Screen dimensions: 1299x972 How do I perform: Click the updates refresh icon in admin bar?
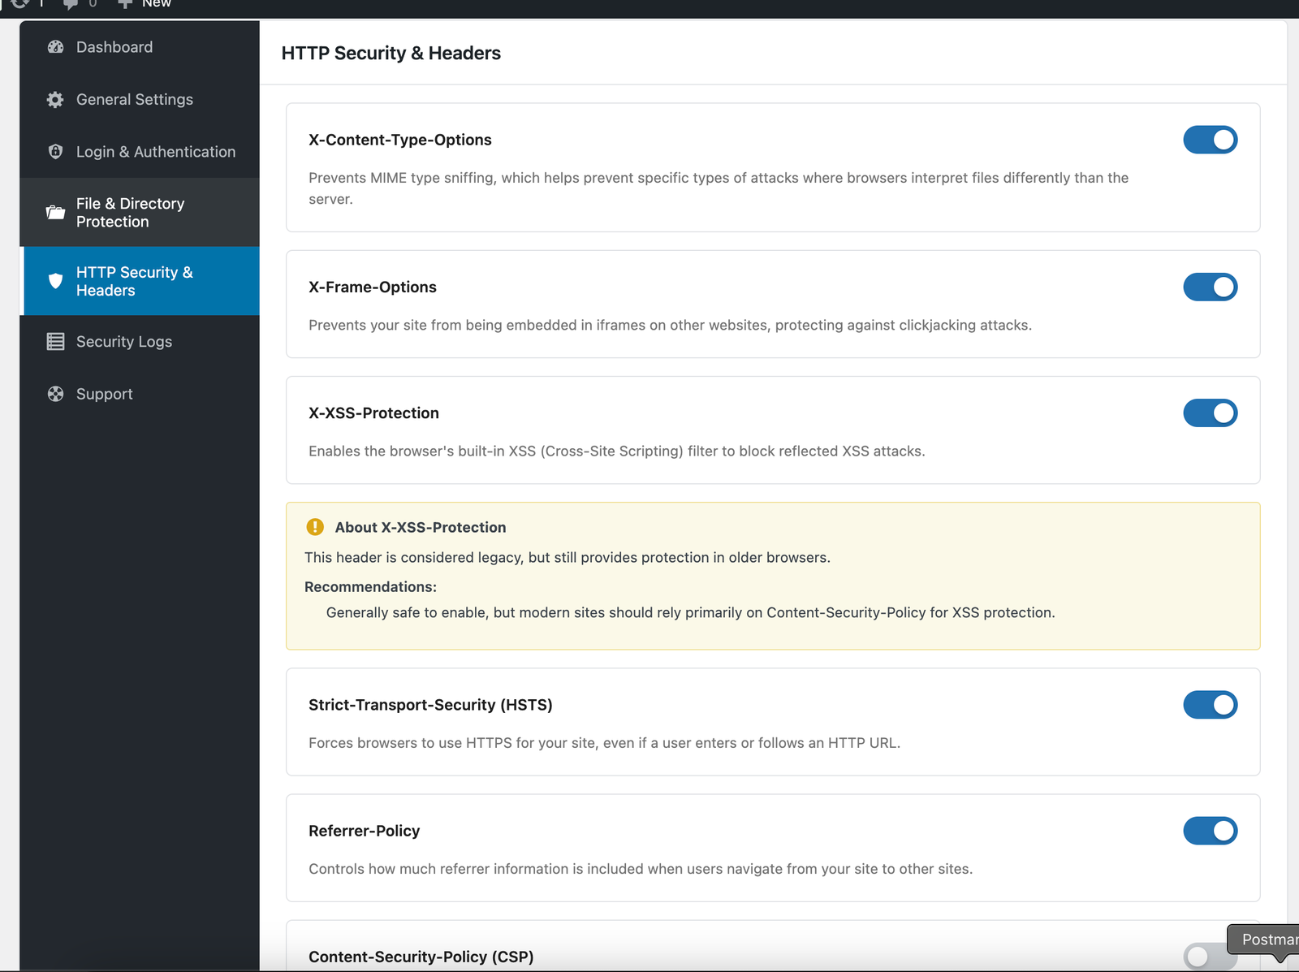[x=20, y=4]
